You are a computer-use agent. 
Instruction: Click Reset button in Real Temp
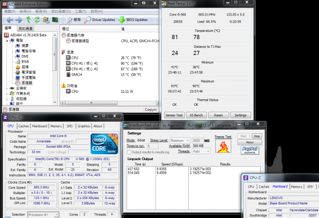(x=218, y=115)
